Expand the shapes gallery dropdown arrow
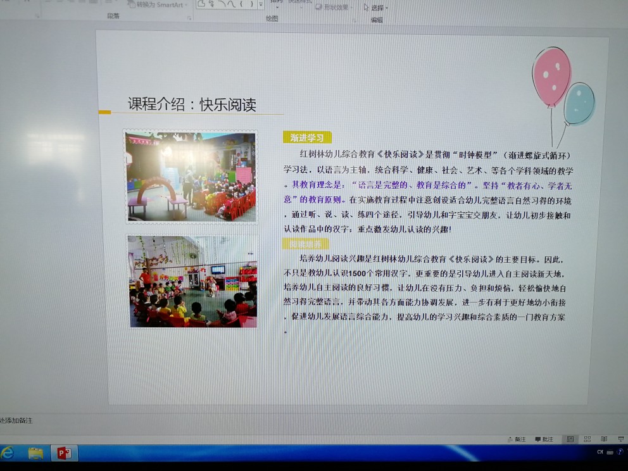This screenshot has height=471, width=628. (261, 5)
